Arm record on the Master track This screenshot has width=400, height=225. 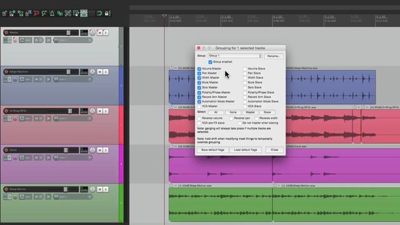click(6, 32)
